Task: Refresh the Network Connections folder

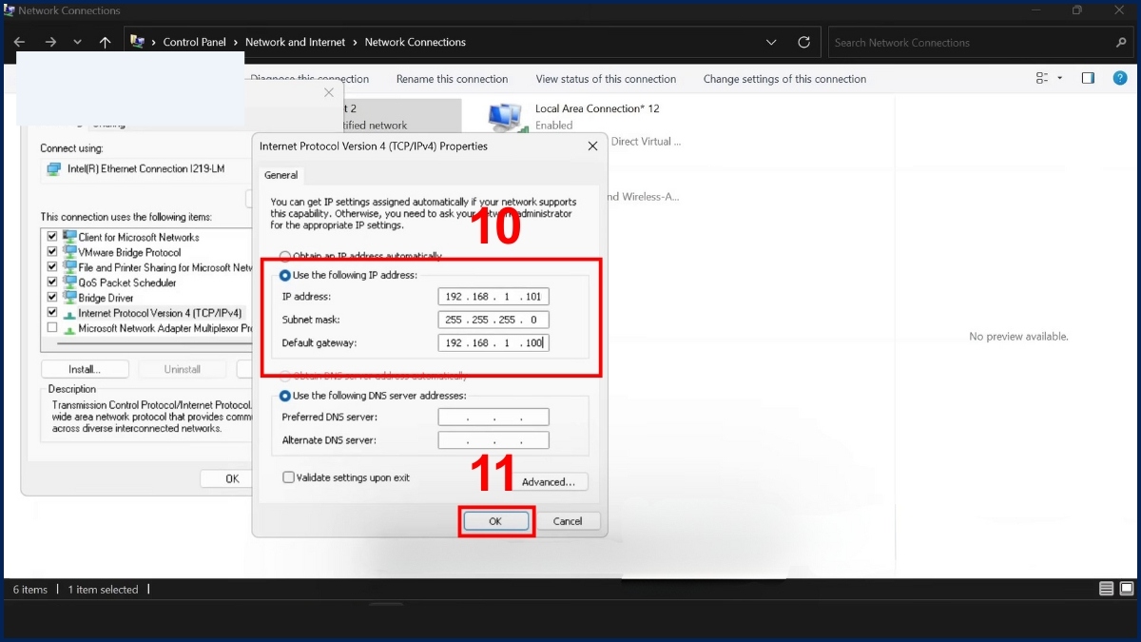Action: [803, 43]
